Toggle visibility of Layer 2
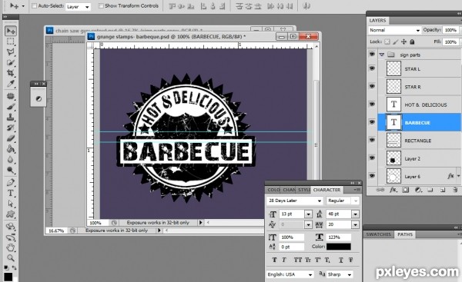 pyautogui.click(x=372, y=158)
